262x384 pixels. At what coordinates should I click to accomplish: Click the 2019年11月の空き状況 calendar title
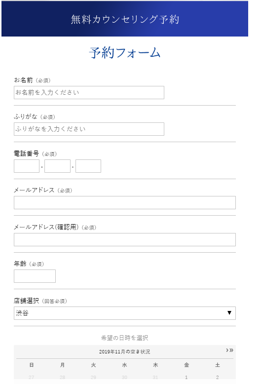pyautogui.click(x=124, y=352)
